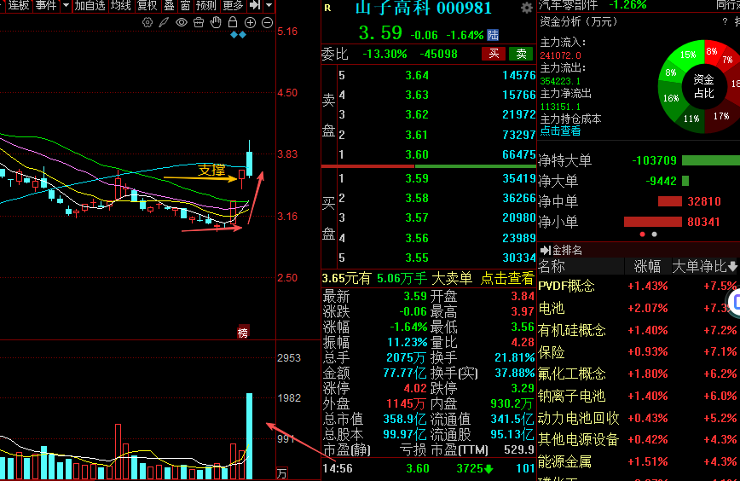Click 点击查看 under 主力持仓成本
Image resolution: width=740 pixels, height=481 pixels.
[560, 131]
